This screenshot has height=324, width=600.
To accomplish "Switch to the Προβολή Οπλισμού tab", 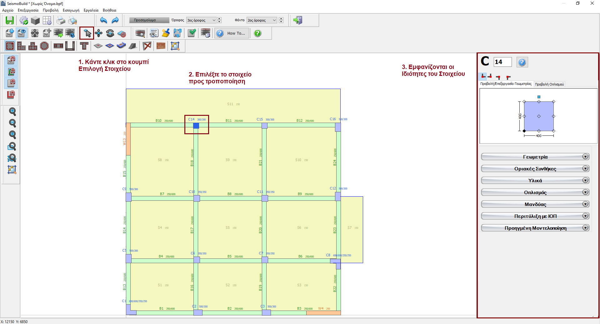I will pyautogui.click(x=549, y=84).
